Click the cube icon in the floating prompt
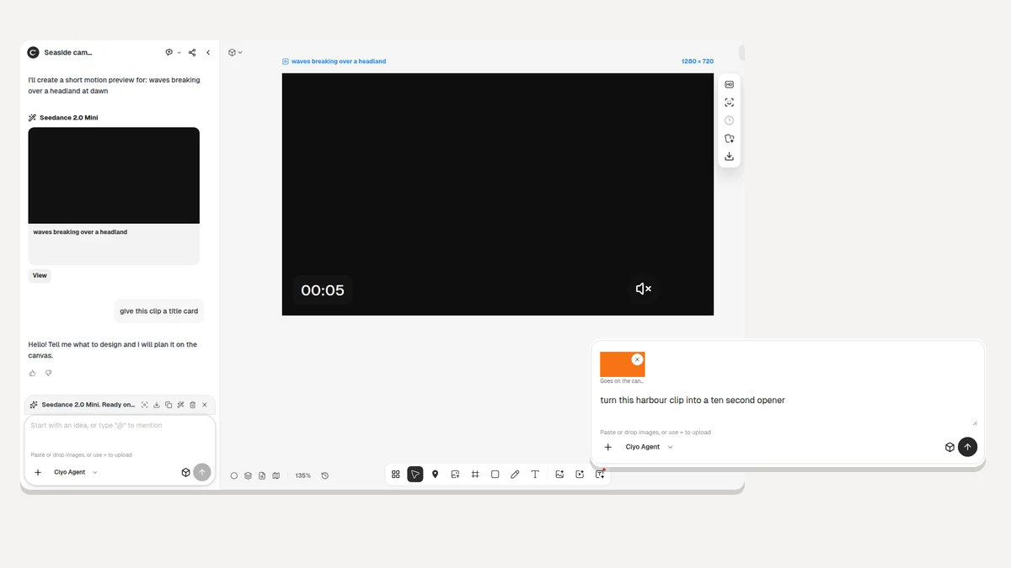Image resolution: width=1011 pixels, height=568 pixels. (x=949, y=447)
